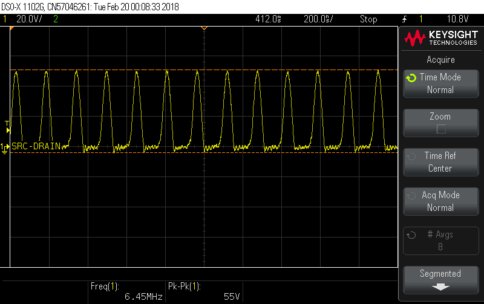The height and width of the screenshot is (304, 484).
Task: Click the orange trigger time marker at top center
Action: [204, 28]
